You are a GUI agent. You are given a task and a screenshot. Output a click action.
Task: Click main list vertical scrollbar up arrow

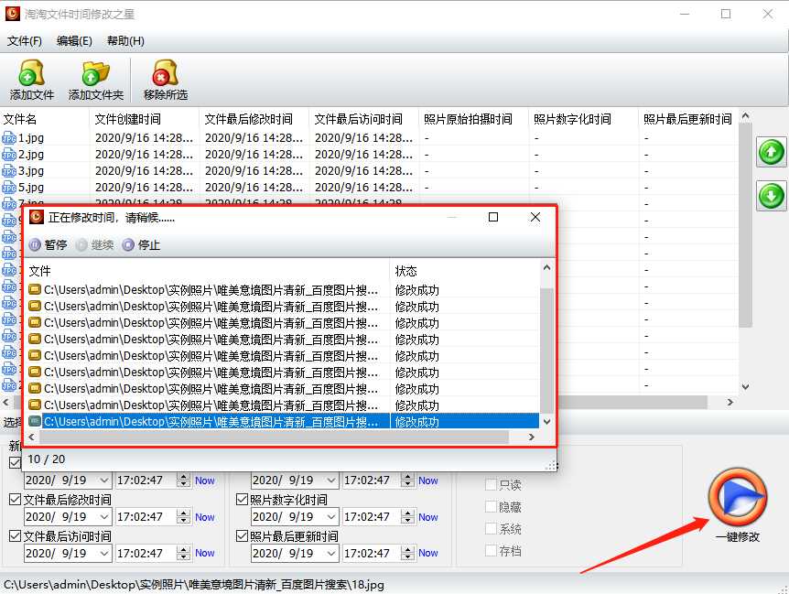746,115
